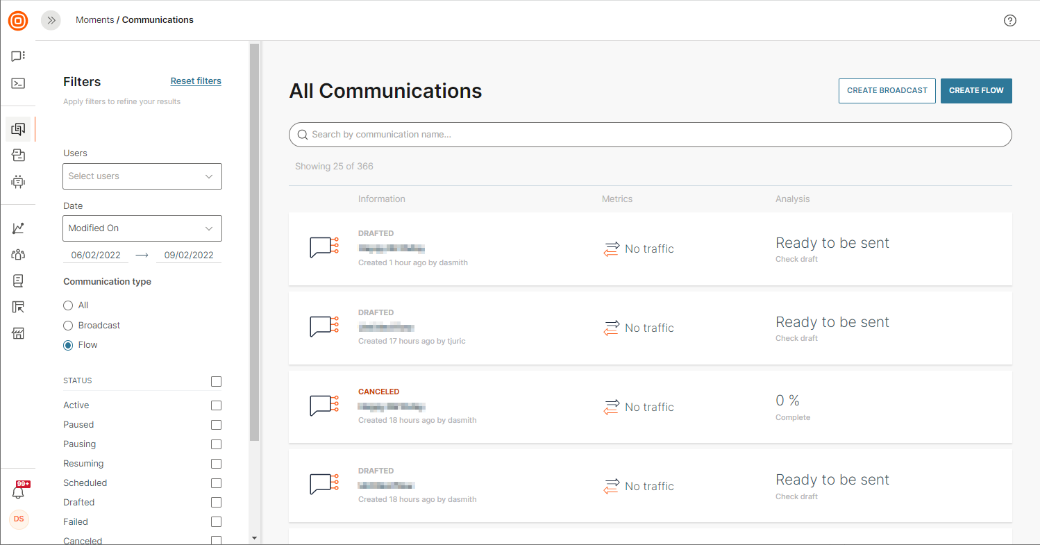Open the people icon in sidebar
Viewport: 1040px width, 545px height.
18,254
